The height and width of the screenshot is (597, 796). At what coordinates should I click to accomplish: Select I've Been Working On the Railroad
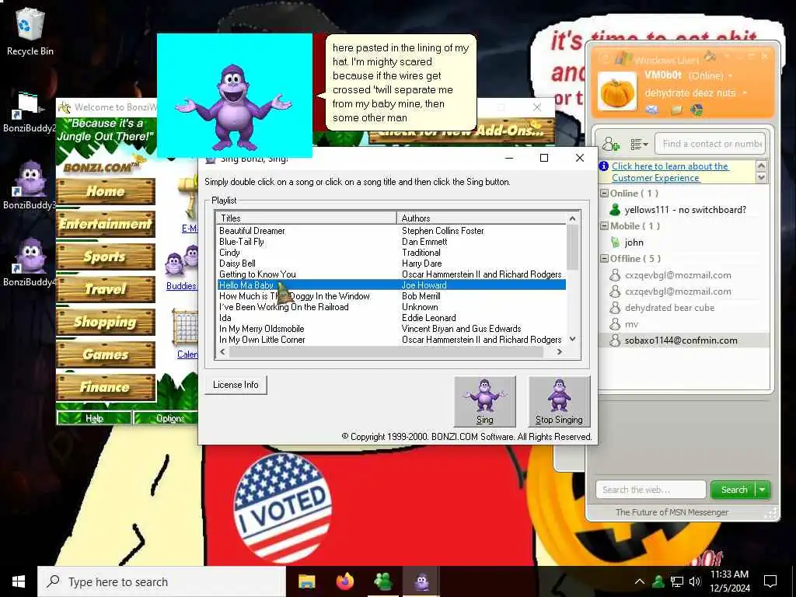click(284, 307)
